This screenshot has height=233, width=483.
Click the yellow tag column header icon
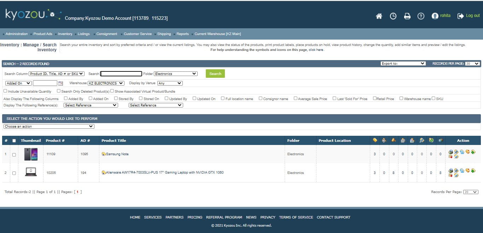pos(375,140)
